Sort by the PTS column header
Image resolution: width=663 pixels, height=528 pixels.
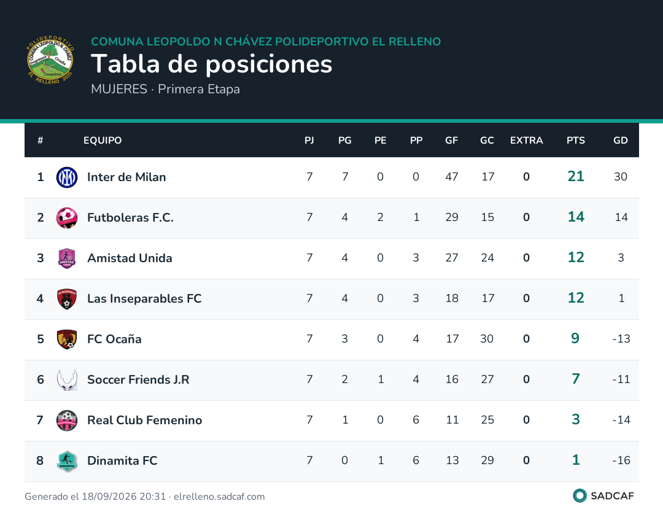(x=575, y=141)
